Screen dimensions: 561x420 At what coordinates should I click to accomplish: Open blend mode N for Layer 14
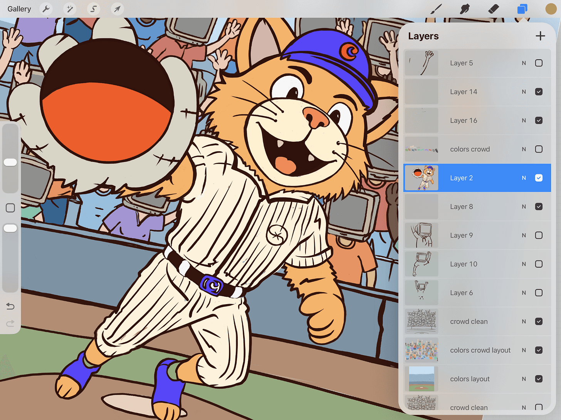[524, 92]
